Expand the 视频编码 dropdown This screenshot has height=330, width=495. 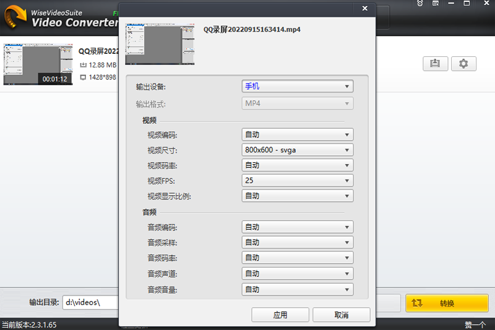pos(297,134)
